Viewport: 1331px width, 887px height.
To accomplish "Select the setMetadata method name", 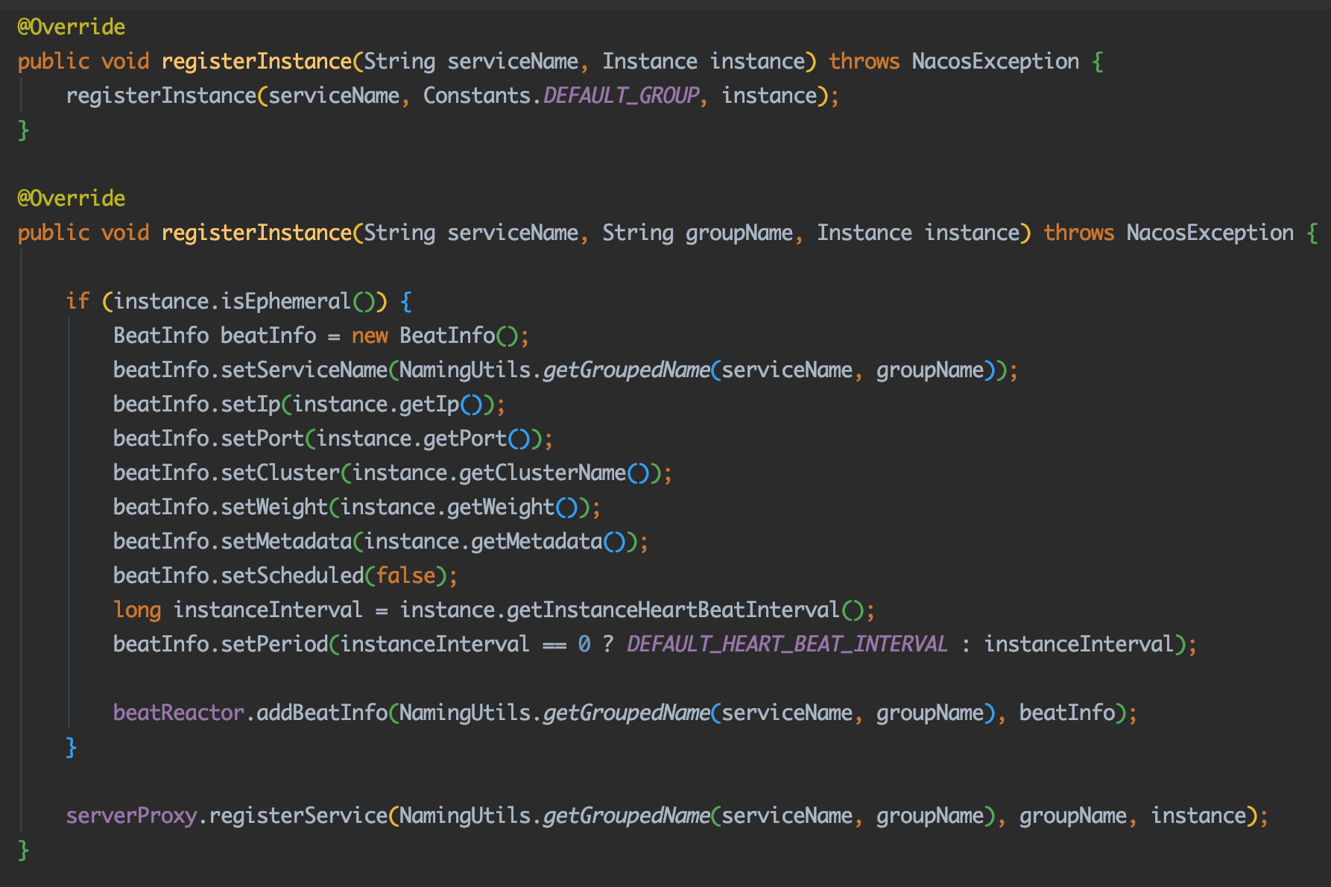I will (286, 541).
